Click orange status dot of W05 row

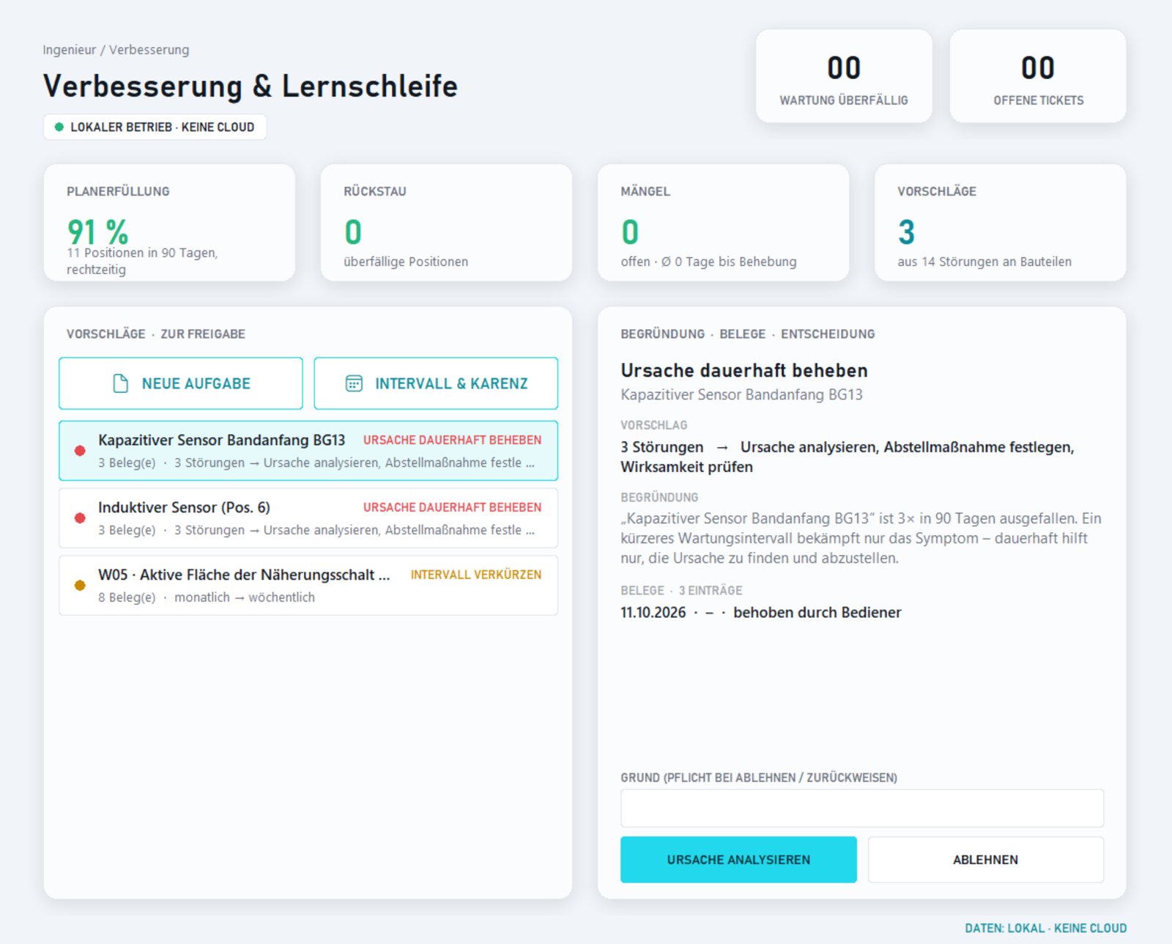(x=80, y=586)
